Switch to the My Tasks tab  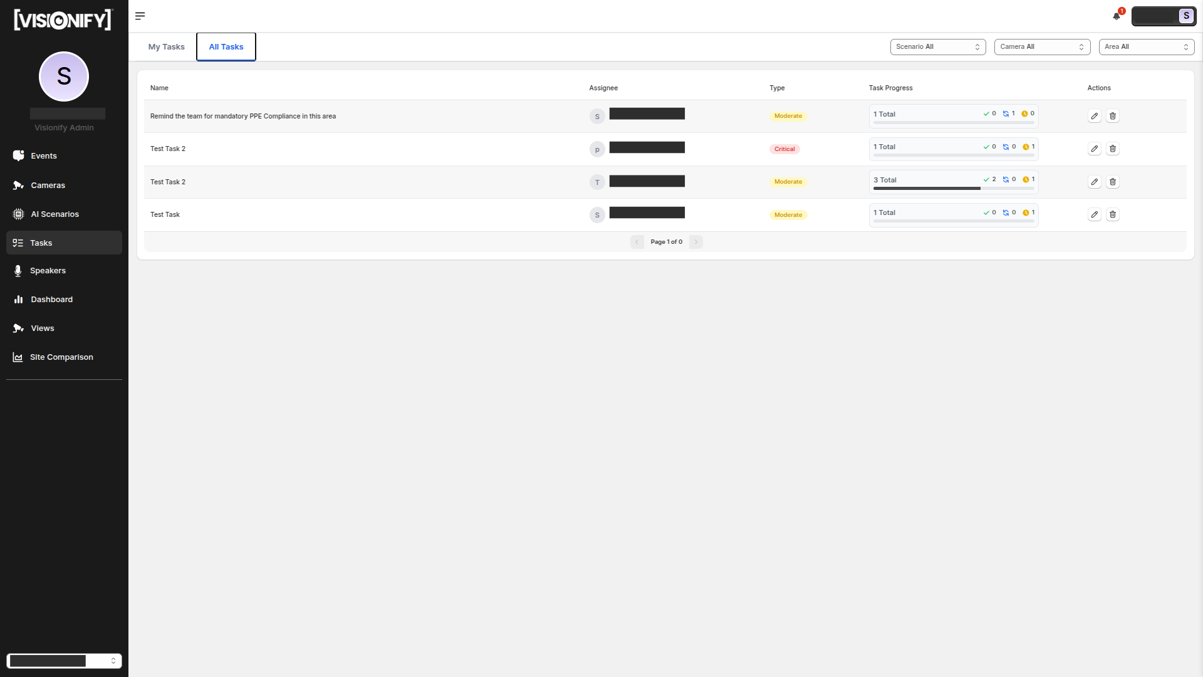pyautogui.click(x=167, y=47)
